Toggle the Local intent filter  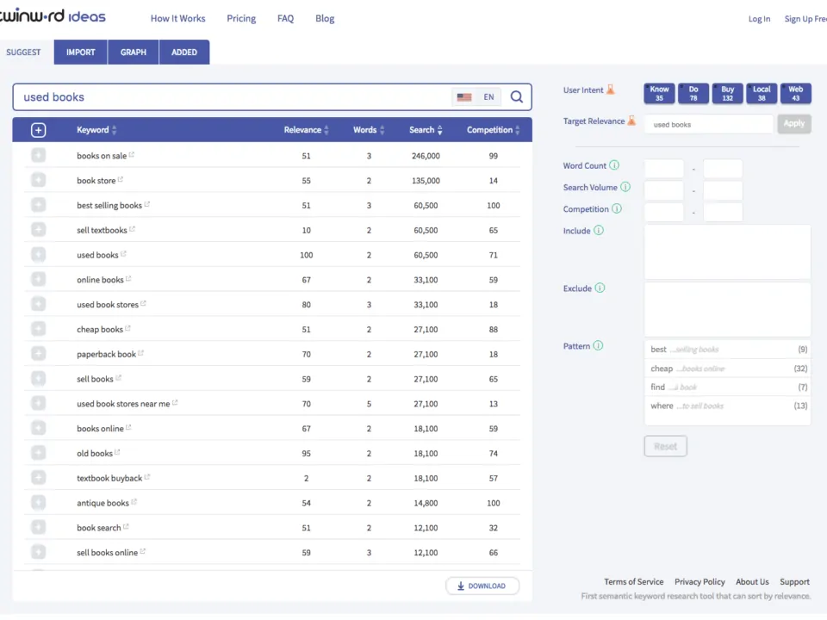click(x=762, y=93)
